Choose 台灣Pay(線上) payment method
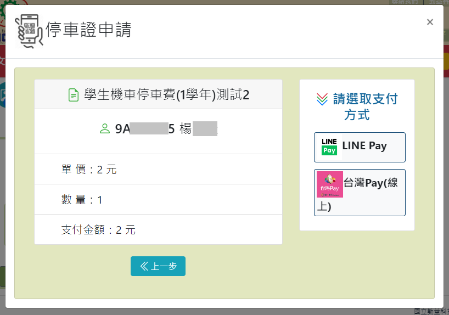Screen dimensions: 449x315 click(x=360, y=193)
